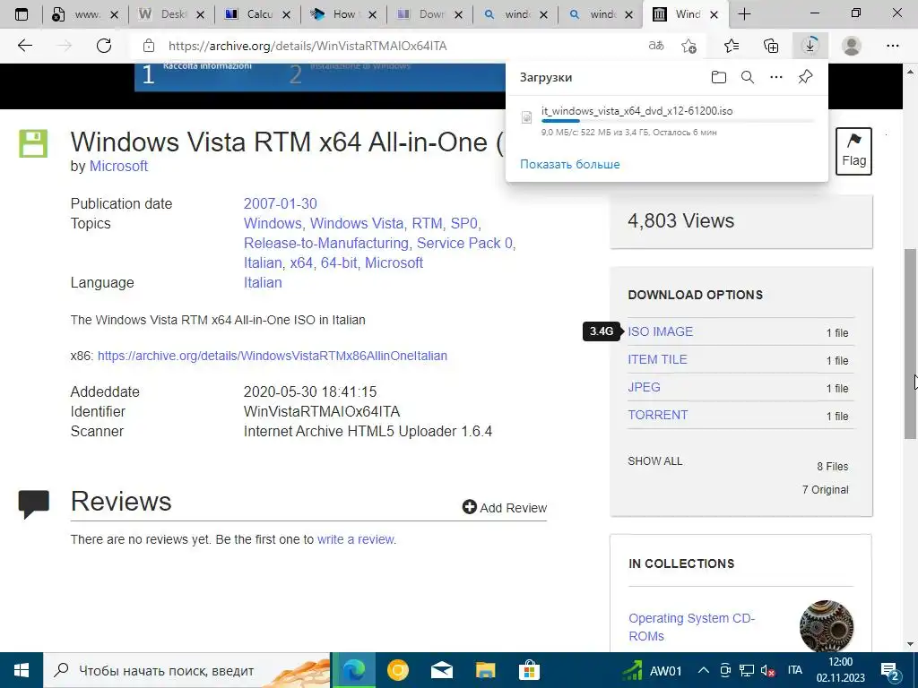
Task: Click 'Показать больше' link
Action: (x=569, y=165)
